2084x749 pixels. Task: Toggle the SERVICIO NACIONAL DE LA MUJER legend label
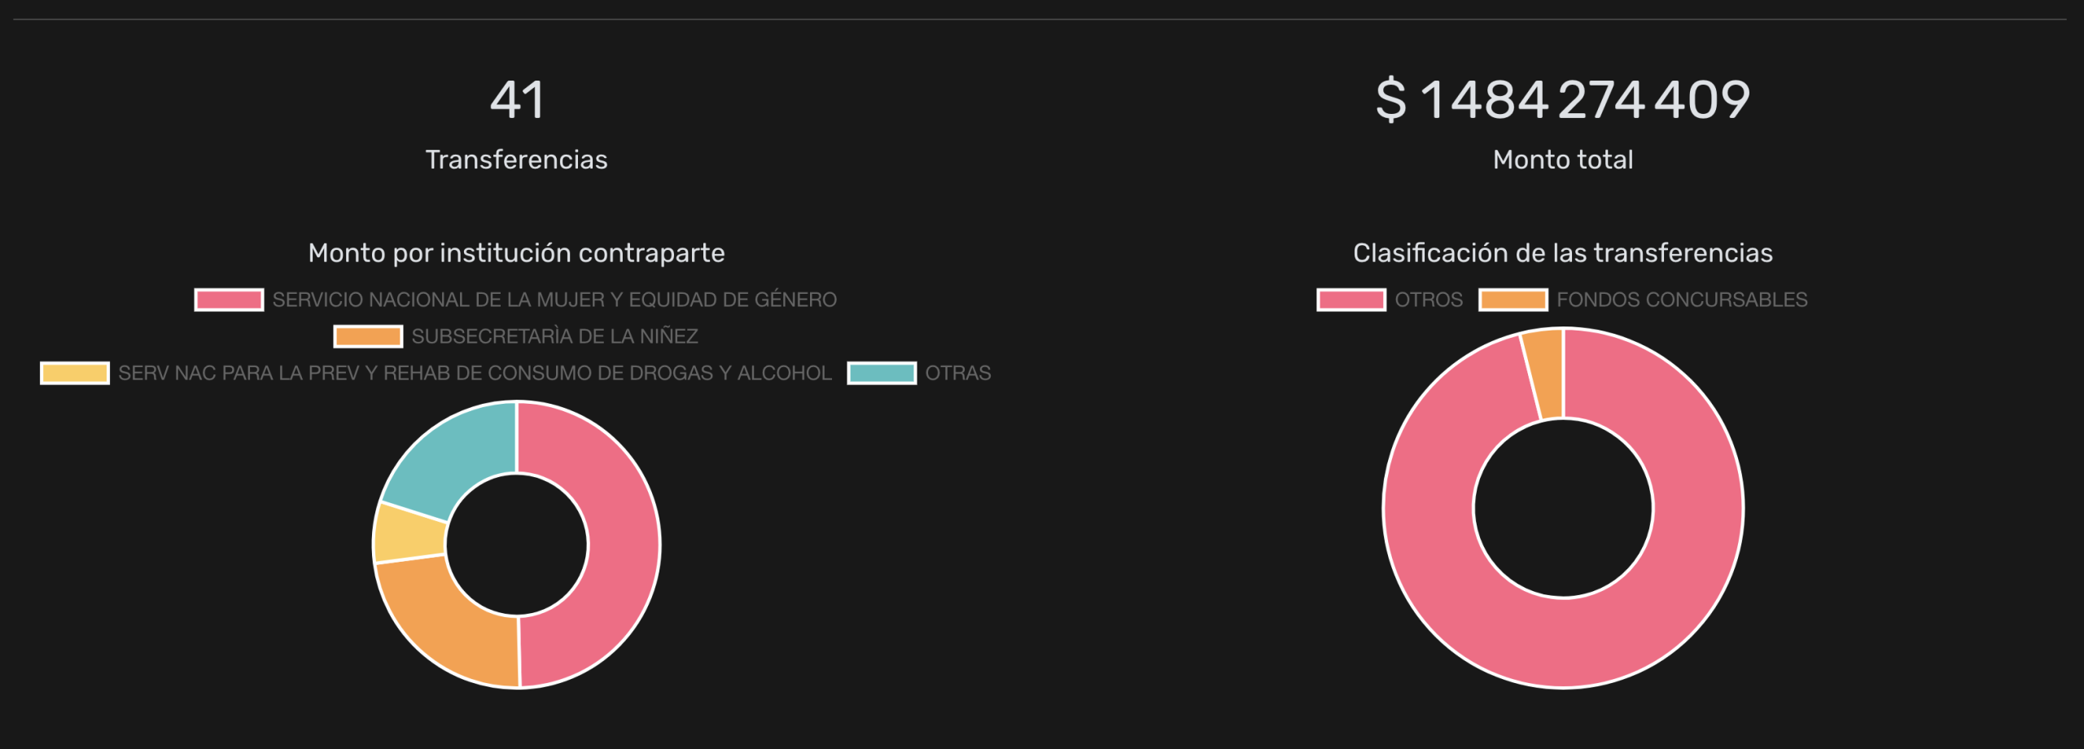pyautogui.click(x=554, y=300)
